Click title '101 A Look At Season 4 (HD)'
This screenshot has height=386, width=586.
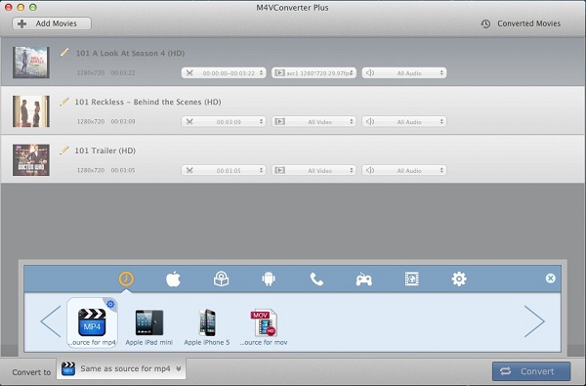(x=130, y=53)
